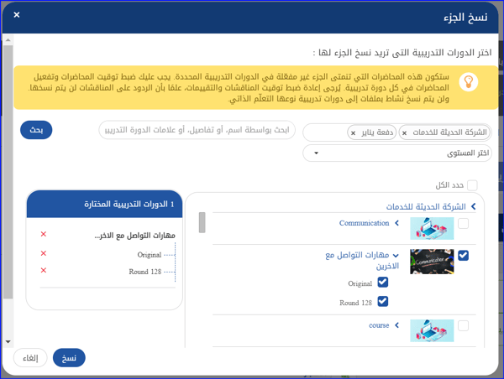Click the Communication course thumbnail
The width and height of the screenshot is (504, 379).
click(x=432, y=229)
